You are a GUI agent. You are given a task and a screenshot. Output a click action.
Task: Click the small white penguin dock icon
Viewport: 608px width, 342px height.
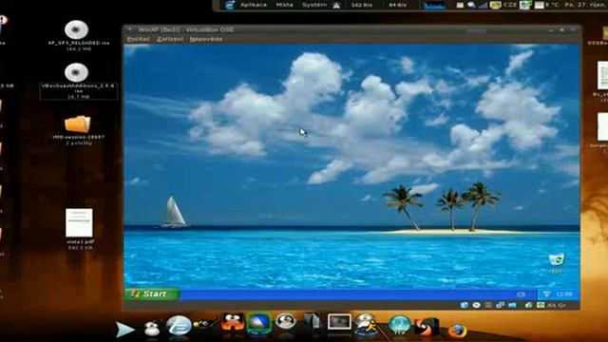(152, 329)
